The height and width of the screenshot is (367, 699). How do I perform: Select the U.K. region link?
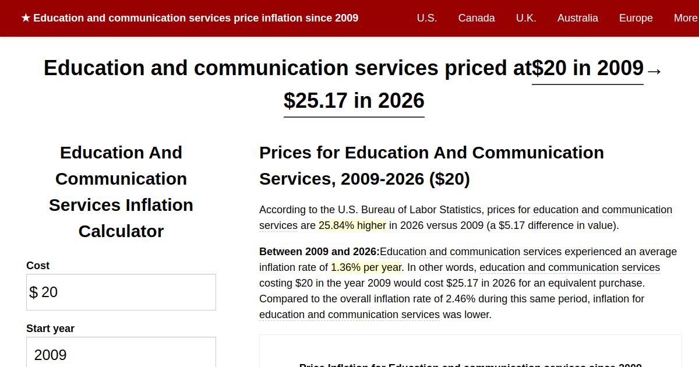point(526,18)
